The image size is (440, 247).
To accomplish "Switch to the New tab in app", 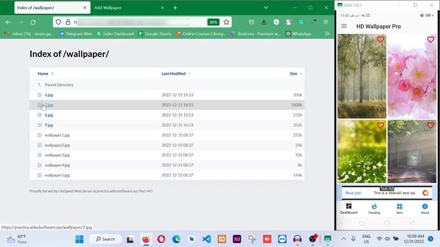I will pyautogui.click(x=399, y=209).
